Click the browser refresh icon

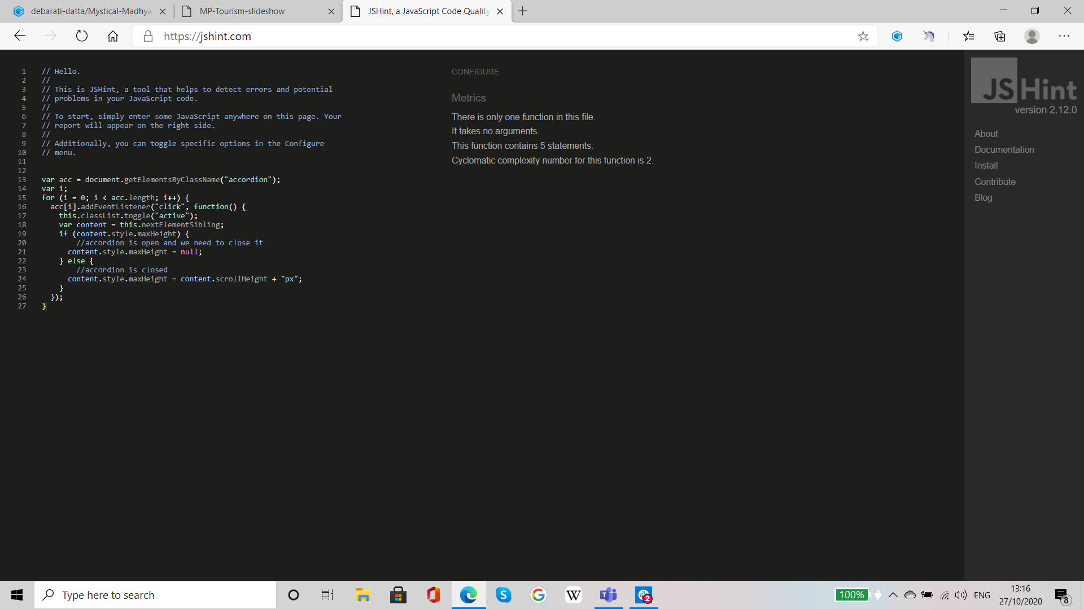[82, 36]
